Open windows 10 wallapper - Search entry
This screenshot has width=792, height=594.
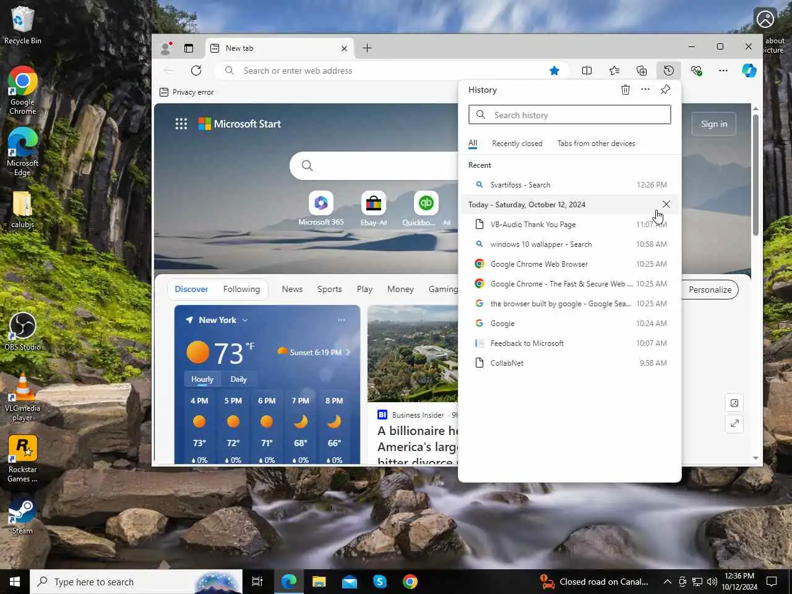click(570, 244)
